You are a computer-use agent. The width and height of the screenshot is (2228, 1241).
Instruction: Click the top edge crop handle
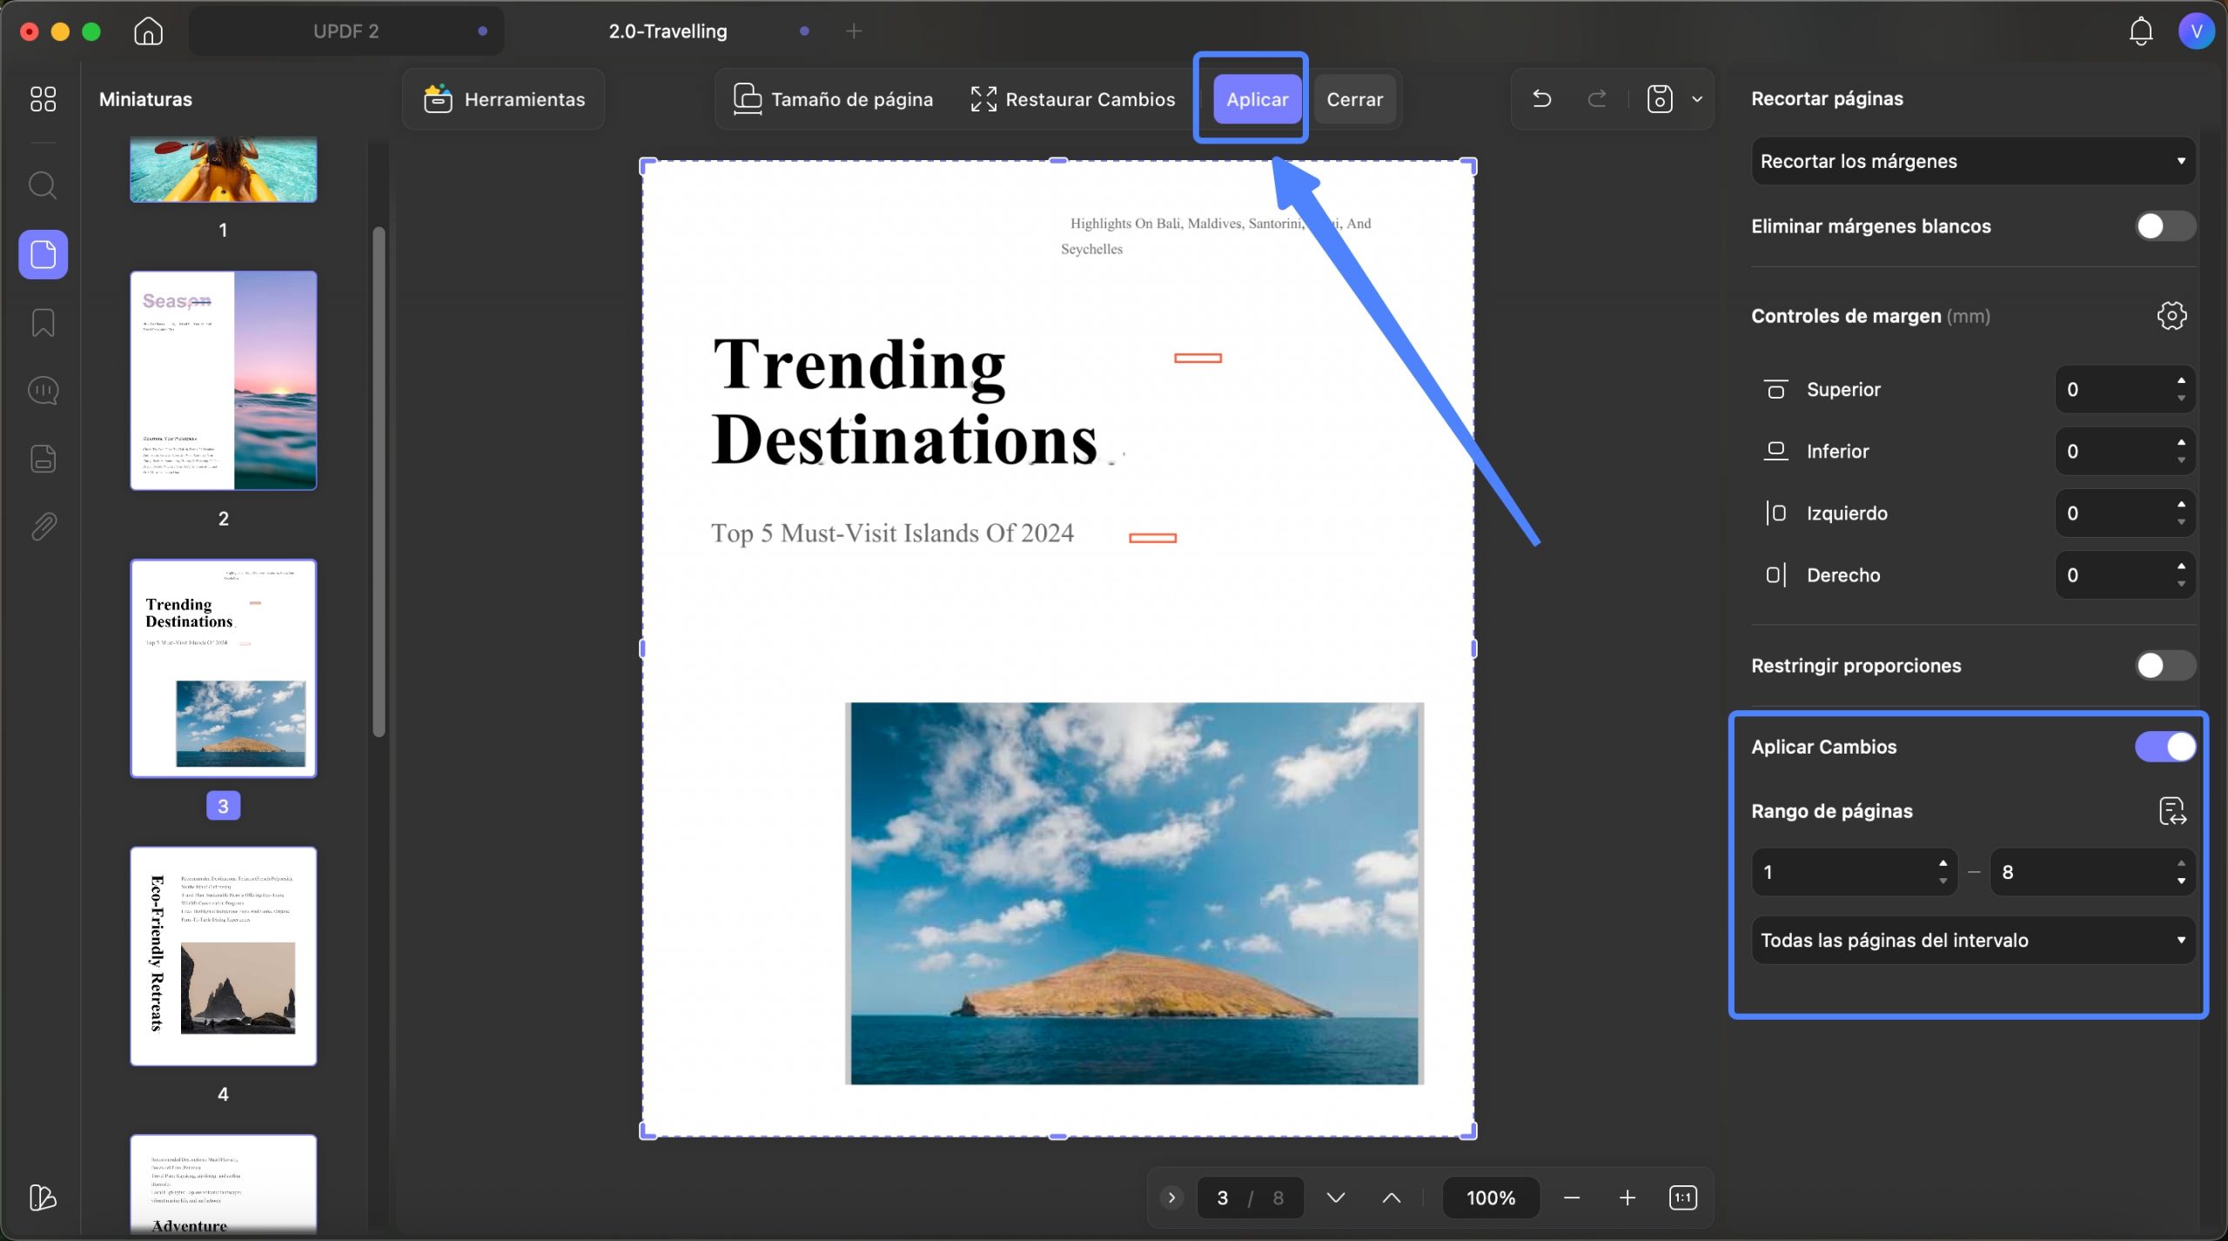point(1057,161)
